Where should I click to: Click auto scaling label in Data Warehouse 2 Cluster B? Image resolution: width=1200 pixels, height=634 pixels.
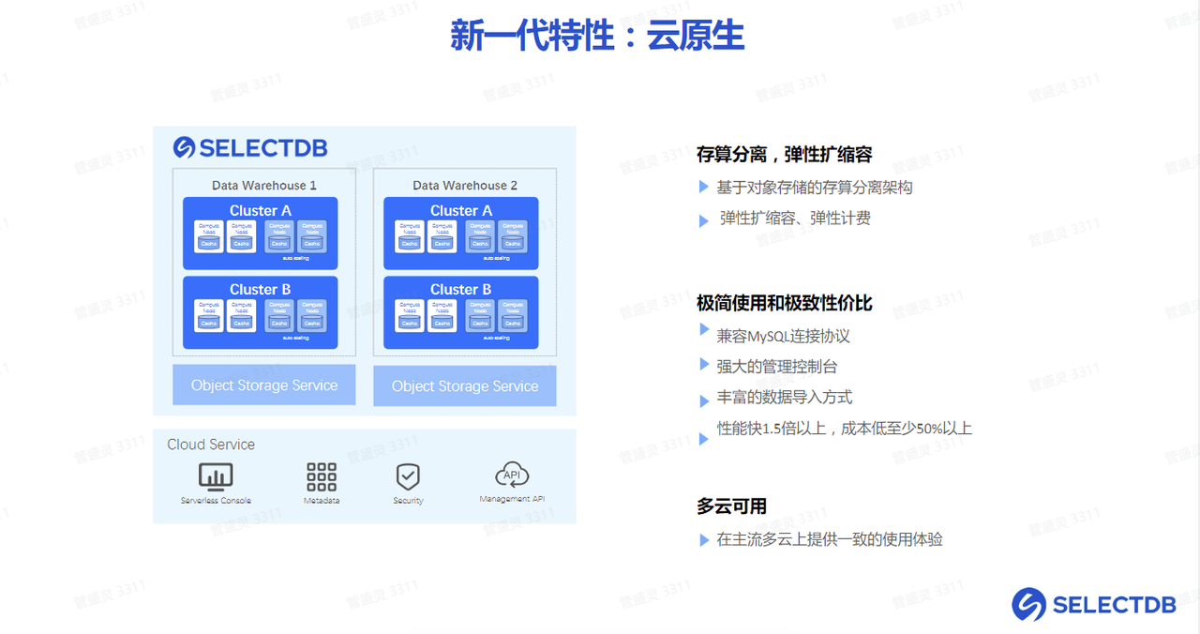(x=496, y=338)
